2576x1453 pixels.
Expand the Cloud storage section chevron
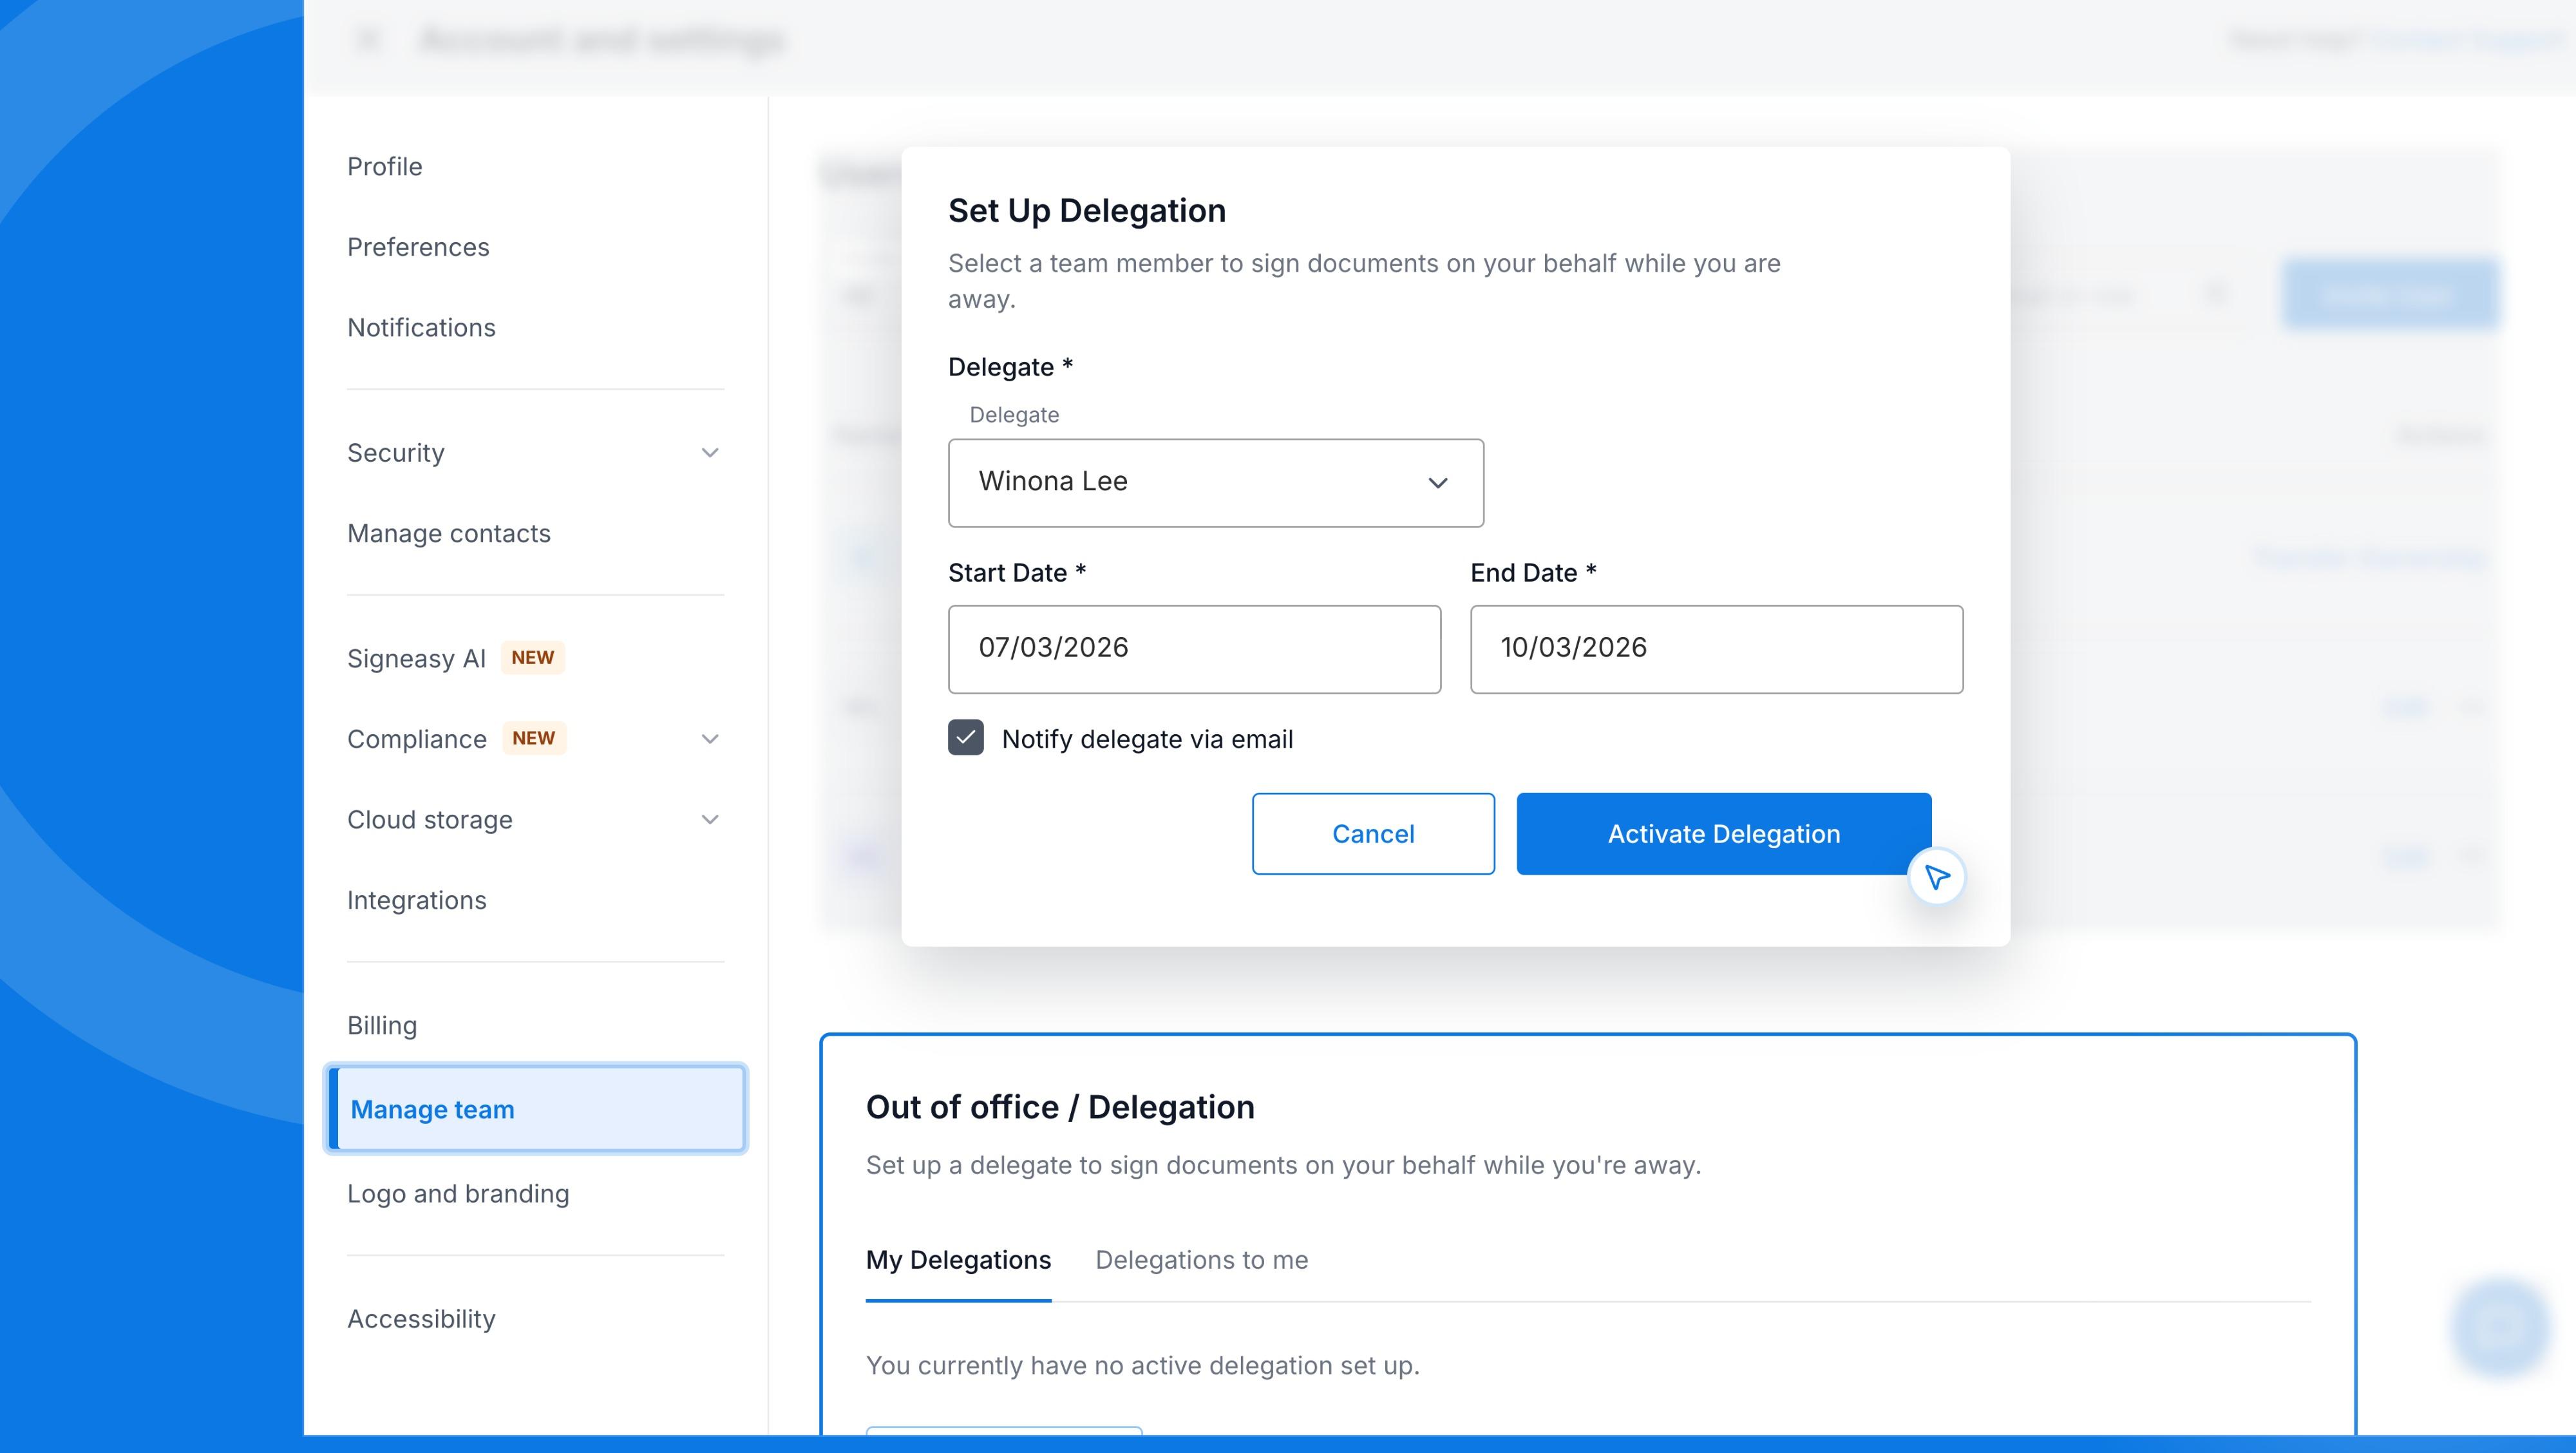[x=710, y=820]
